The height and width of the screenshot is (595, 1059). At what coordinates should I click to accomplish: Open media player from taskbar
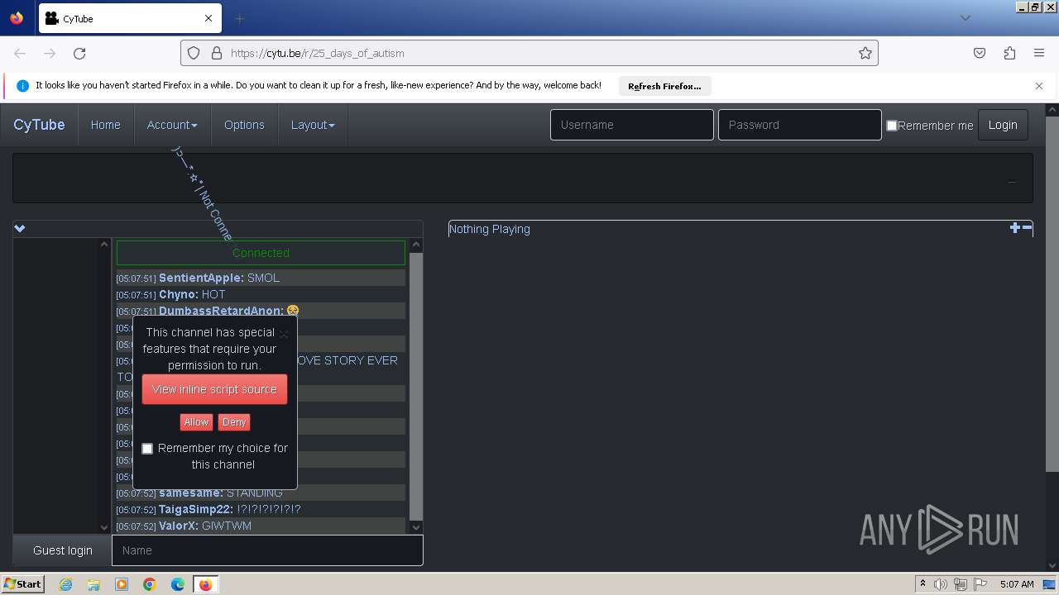click(122, 584)
